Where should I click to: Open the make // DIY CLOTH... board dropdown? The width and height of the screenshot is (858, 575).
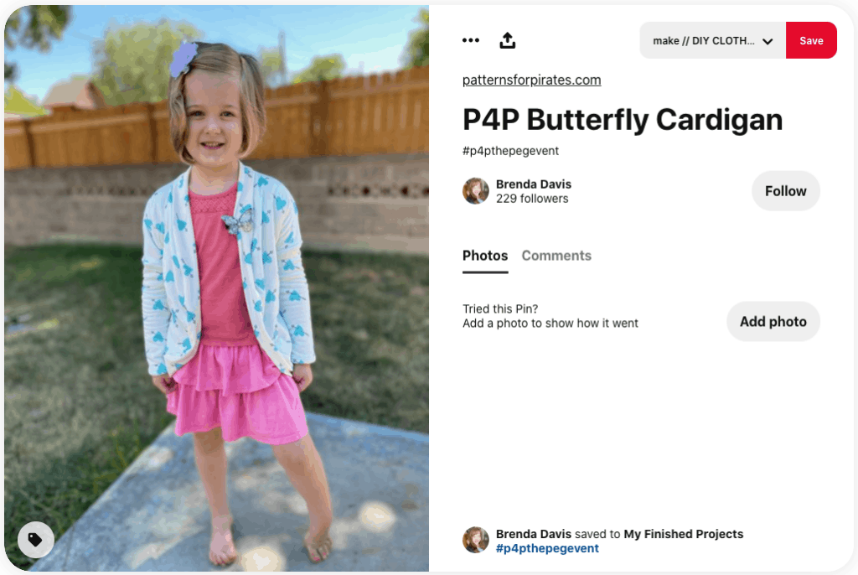pyautogui.click(x=712, y=40)
